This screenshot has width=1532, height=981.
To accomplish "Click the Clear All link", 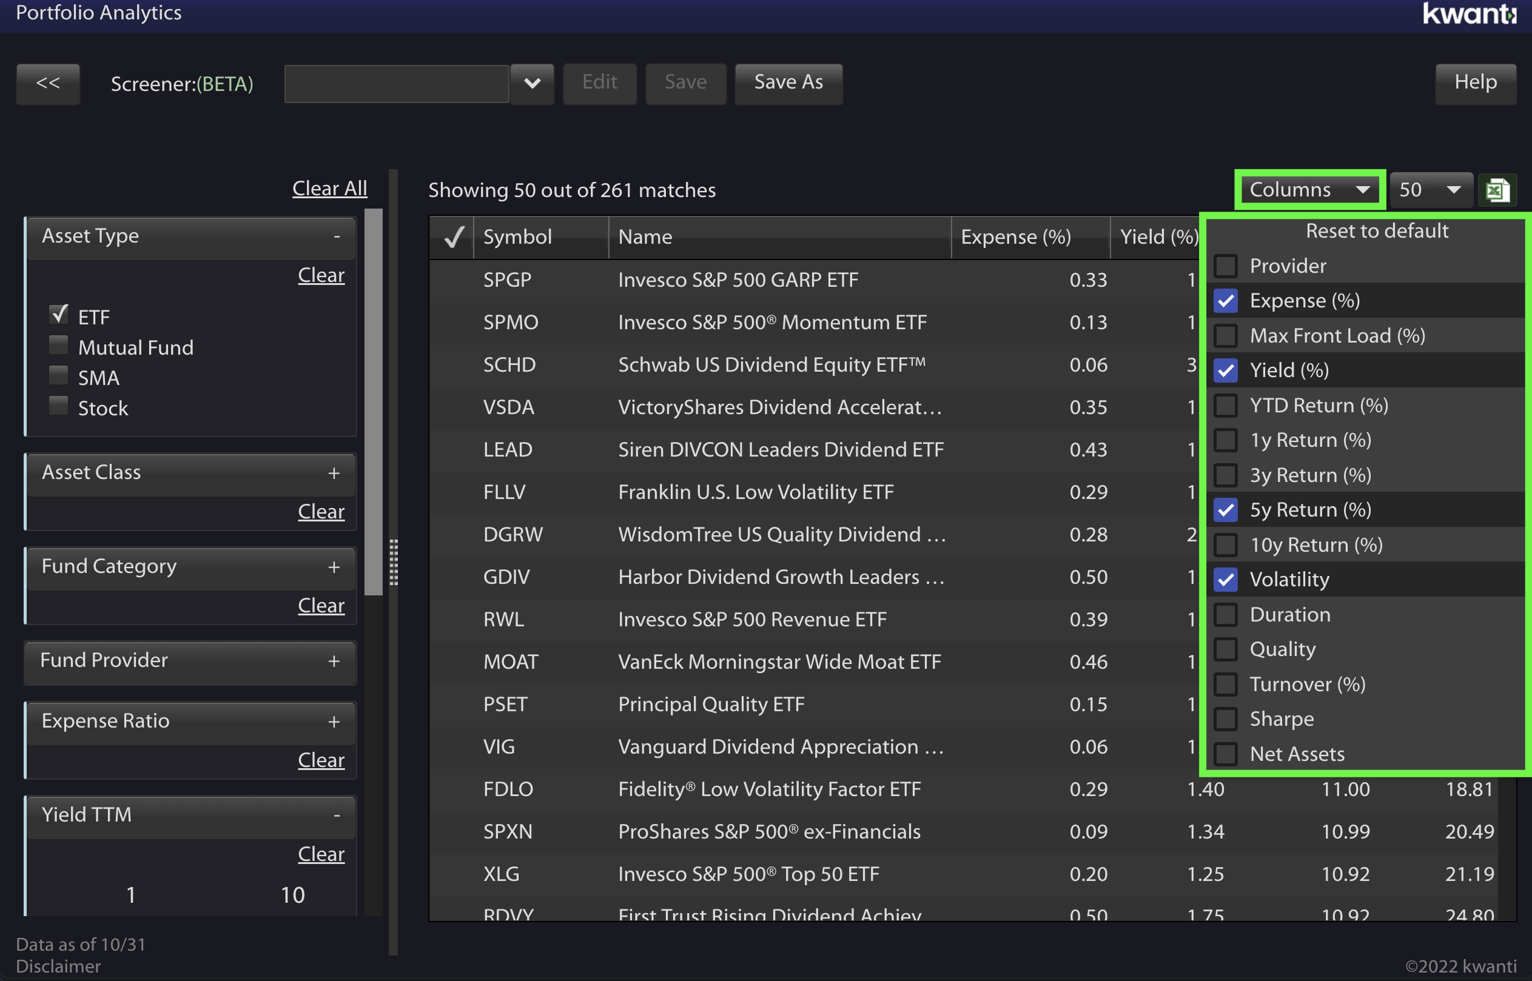I will 329,189.
